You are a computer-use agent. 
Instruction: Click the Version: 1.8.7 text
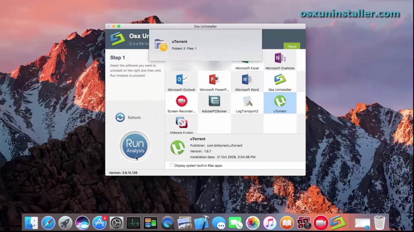tap(201, 151)
